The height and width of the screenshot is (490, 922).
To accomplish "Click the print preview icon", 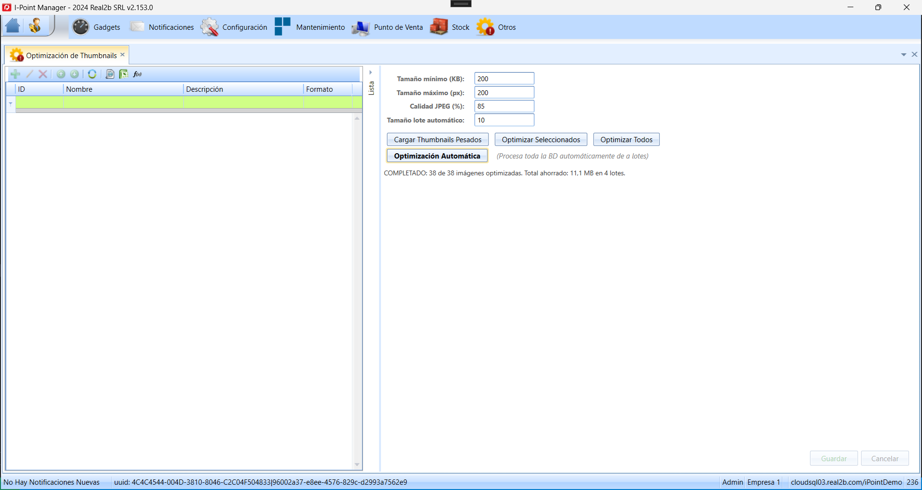I will [110, 74].
